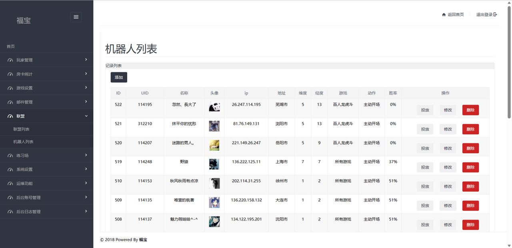Open the avatar of robot 秋风秋雨有点凉
512x248 pixels.
pyautogui.click(x=214, y=183)
